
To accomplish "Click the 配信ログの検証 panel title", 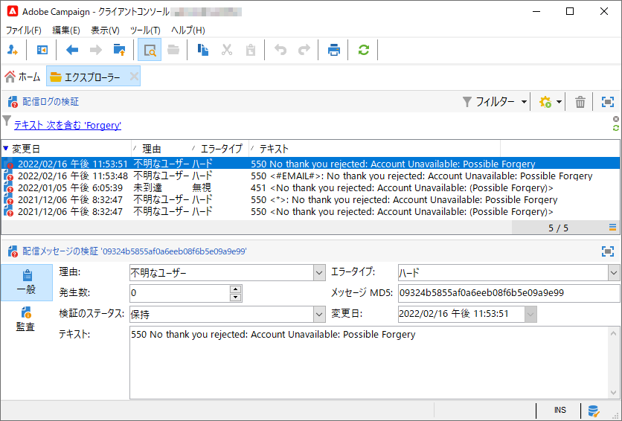I will click(51, 102).
